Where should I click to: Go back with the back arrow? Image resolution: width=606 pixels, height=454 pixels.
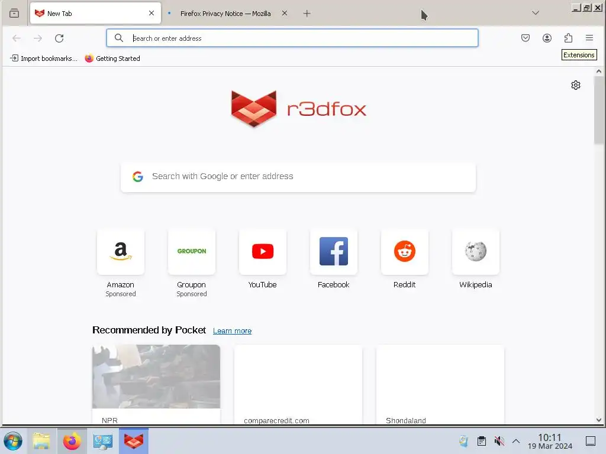pos(16,38)
